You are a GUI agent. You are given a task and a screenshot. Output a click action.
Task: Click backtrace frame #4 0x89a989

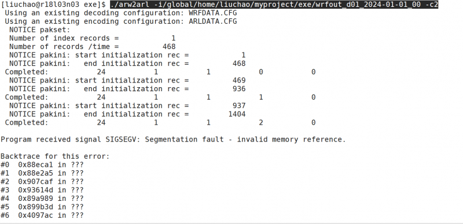tap(42, 199)
